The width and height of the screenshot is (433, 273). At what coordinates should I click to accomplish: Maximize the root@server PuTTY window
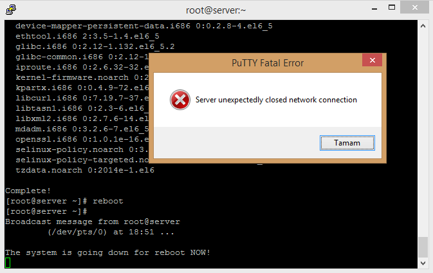tap(392, 8)
